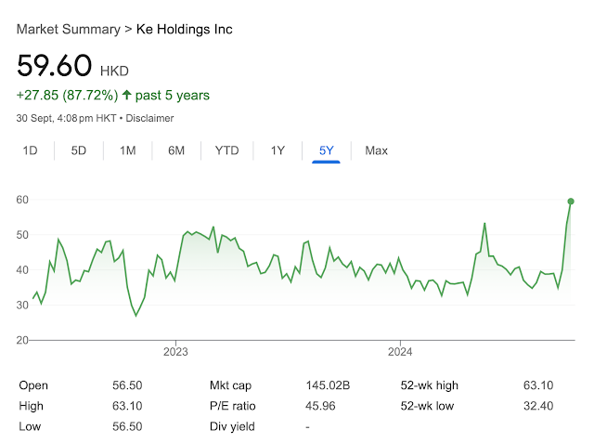The width and height of the screenshot is (594, 443).
Task: Select the 5D time range tab
Action: 79,150
